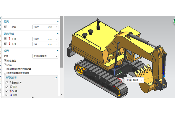
Task: Click the floating 距离 1200 field in viewport
Action: pos(136,80)
